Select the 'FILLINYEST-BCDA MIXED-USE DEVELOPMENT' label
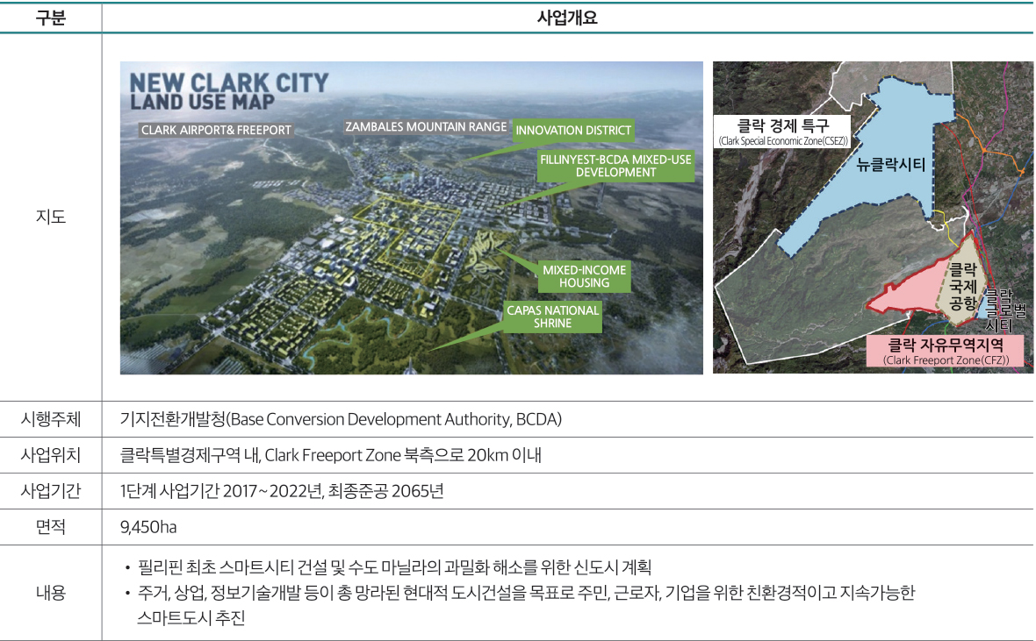The width and height of the screenshot is (1036, 641). pos(615,166)
